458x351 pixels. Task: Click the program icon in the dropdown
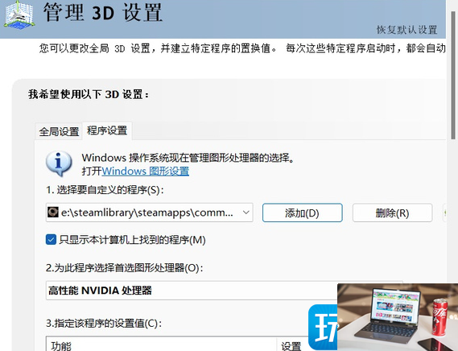[x=53, y=213]
